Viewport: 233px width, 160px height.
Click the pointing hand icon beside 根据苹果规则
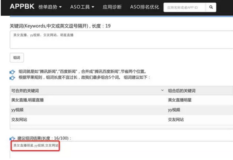13,78
